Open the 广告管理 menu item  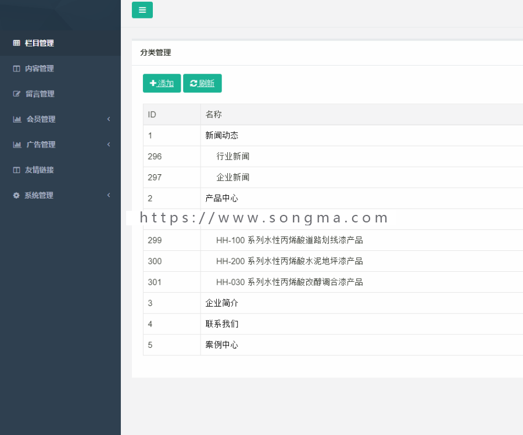[60, 145]
